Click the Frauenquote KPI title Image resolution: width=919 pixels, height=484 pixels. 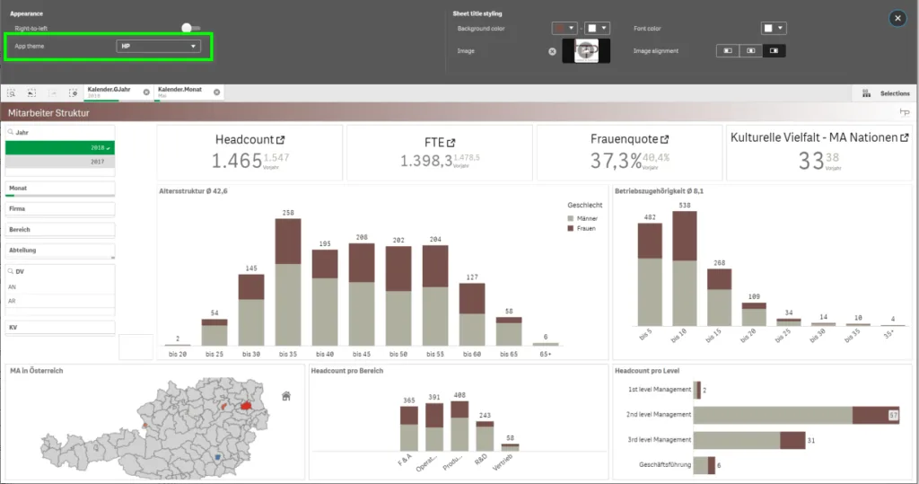[x=625, y=139]
